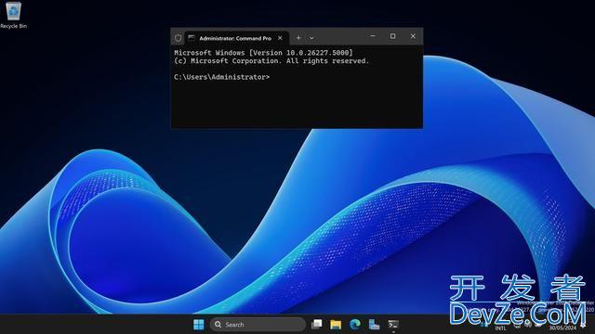Close the Terminal window
This screenshot has width=595, height=334.
(413, 36)
